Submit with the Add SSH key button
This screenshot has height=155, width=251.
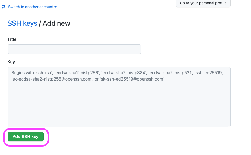click(25, 137)
